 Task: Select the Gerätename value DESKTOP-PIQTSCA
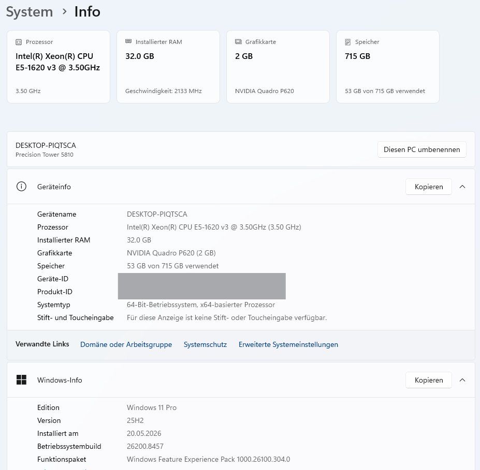(x=157, y=214)
